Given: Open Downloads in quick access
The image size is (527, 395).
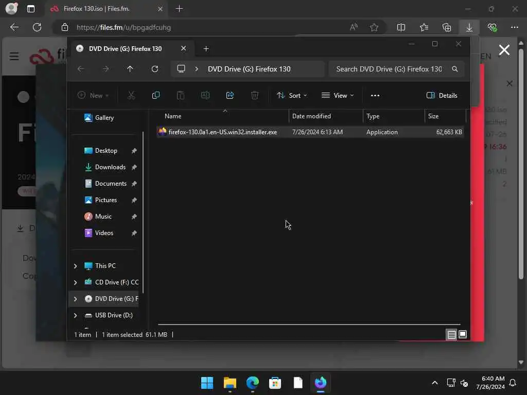Looking at the screenshot, I should [x=106, y=167].
